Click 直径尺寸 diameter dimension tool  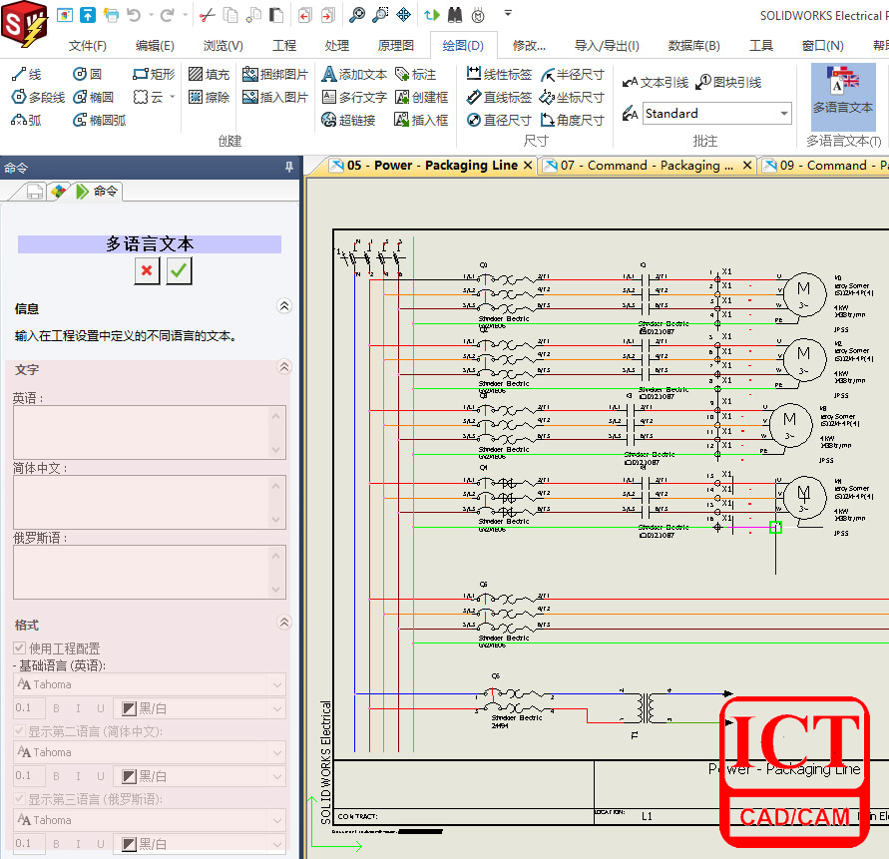pyautogui.click(x=499, y=120)
